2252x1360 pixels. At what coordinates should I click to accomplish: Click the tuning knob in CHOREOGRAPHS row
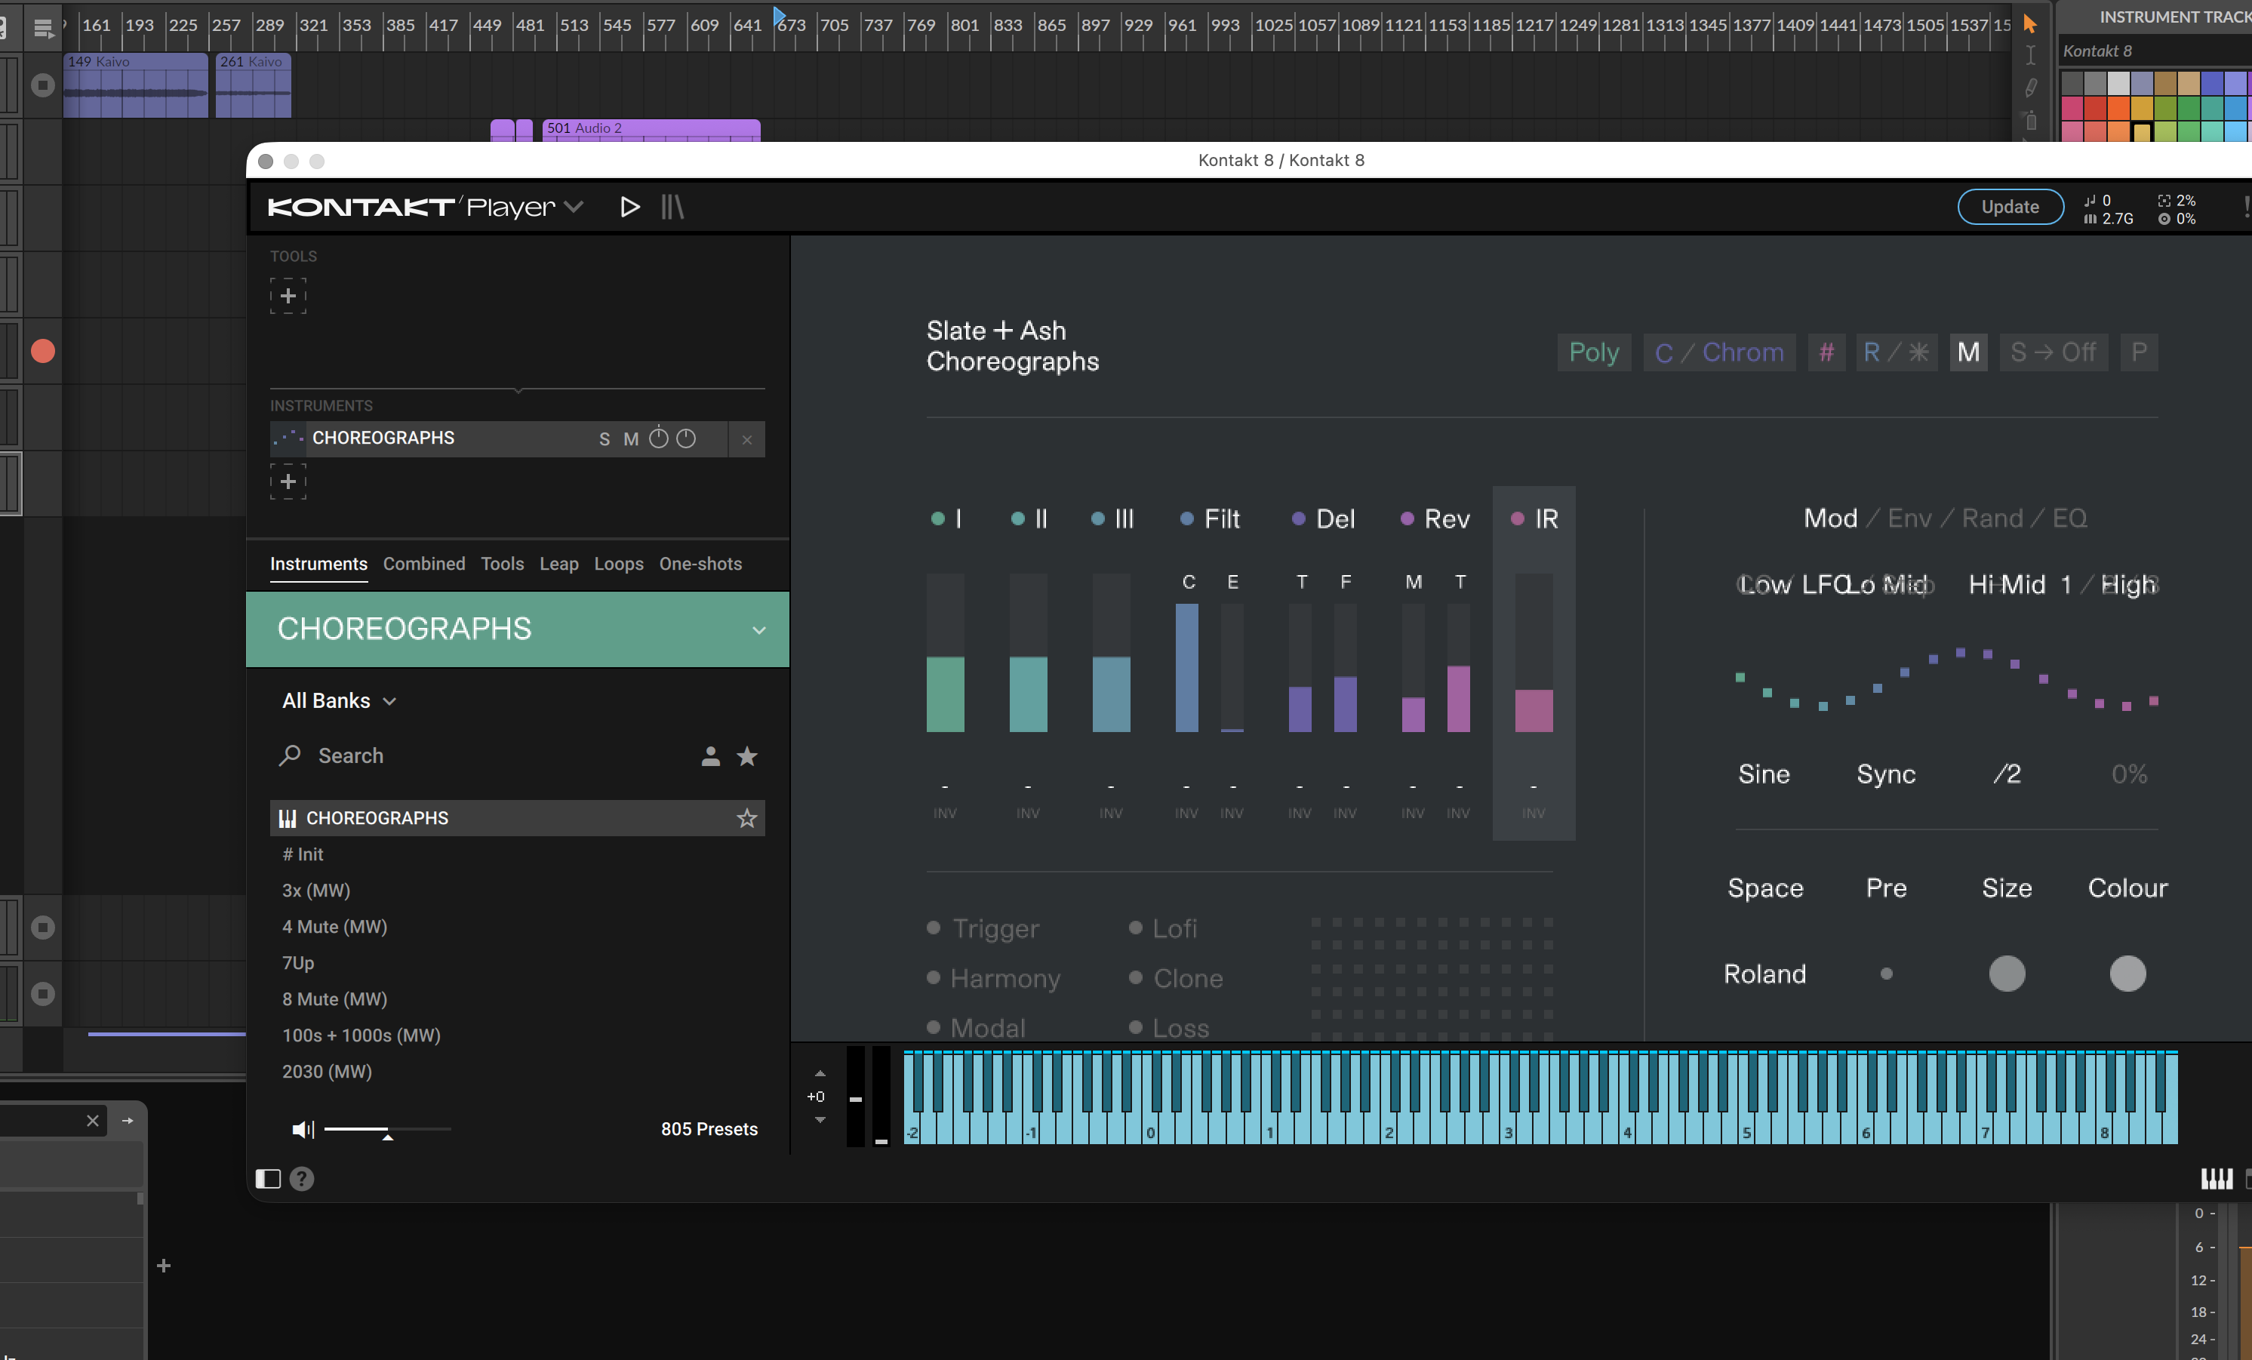click(658, 438)
